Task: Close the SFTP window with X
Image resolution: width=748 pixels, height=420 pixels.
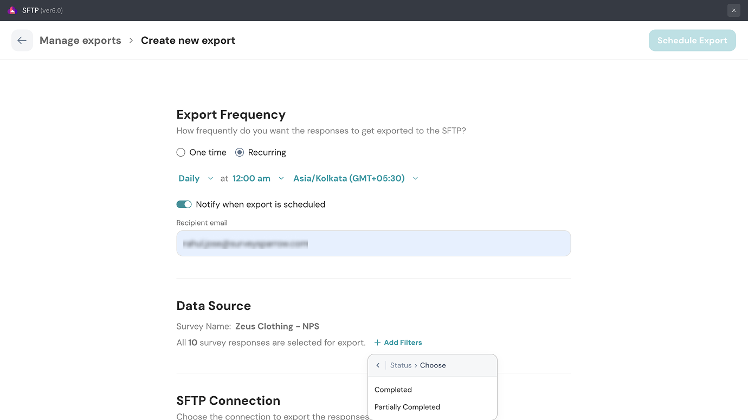Action: pyautogui.click(x=733, y=10)
